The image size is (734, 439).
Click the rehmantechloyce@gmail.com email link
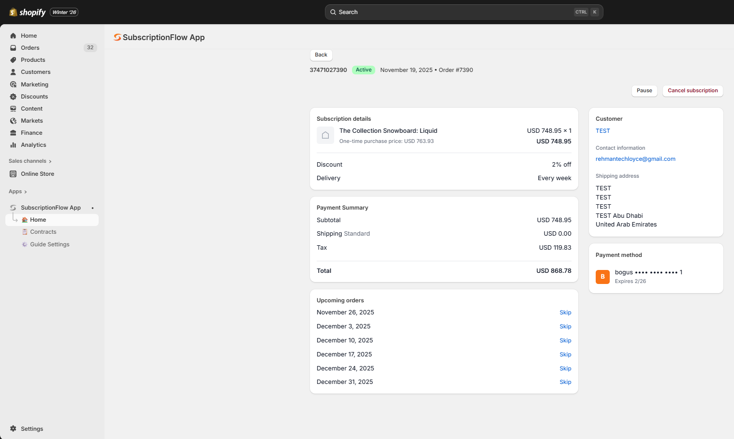pos(635,159)
